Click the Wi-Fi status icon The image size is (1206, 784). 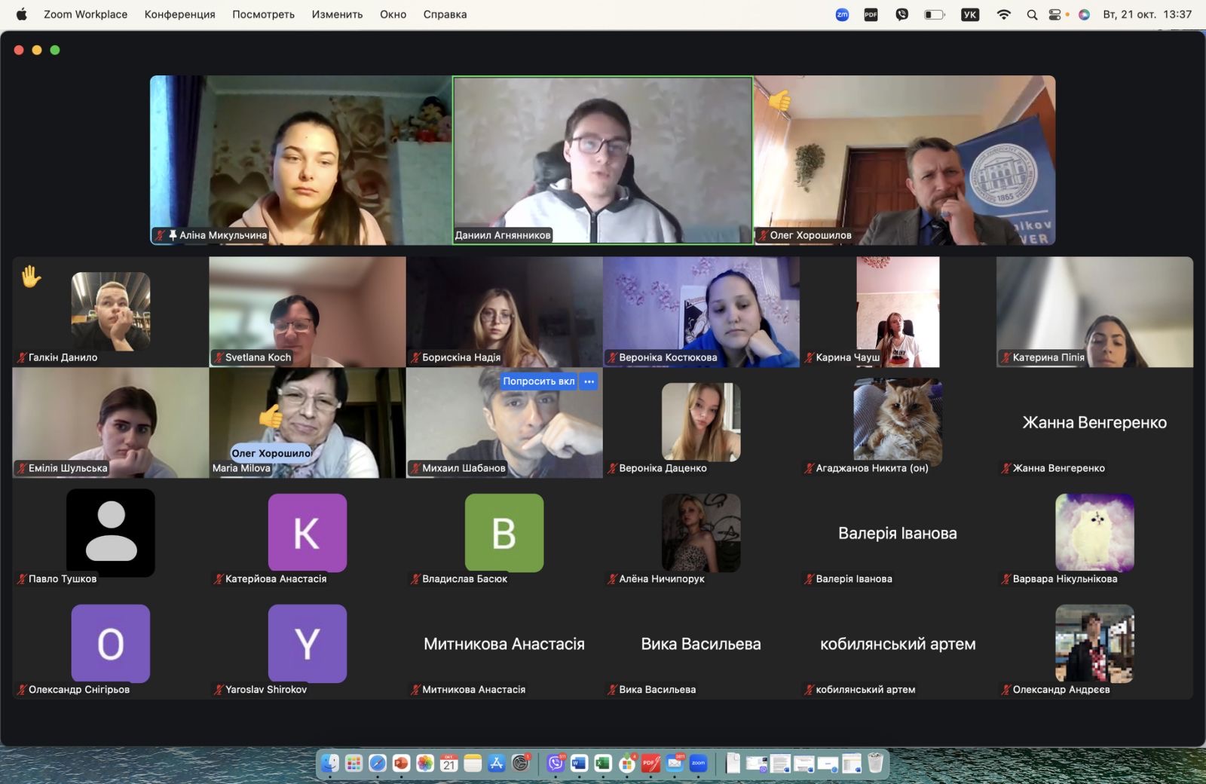coord(1003,14)
